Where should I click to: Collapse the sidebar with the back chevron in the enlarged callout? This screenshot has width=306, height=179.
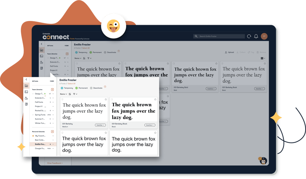(26, 79)
